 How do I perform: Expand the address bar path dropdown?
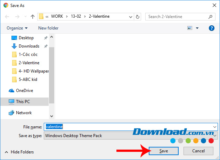point(130,17)
